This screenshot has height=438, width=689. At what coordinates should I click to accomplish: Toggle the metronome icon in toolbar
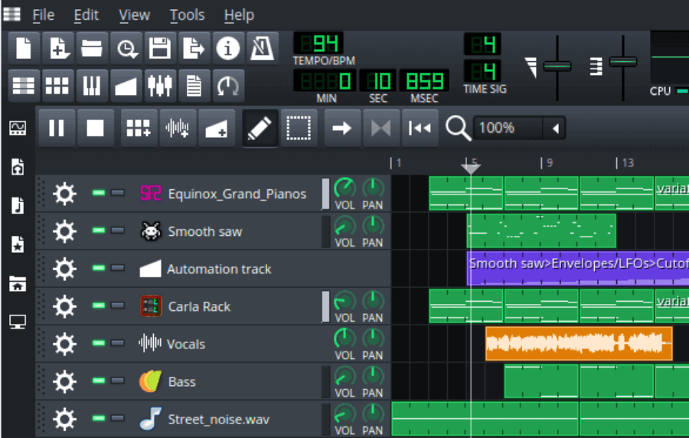tap(263, 49)
